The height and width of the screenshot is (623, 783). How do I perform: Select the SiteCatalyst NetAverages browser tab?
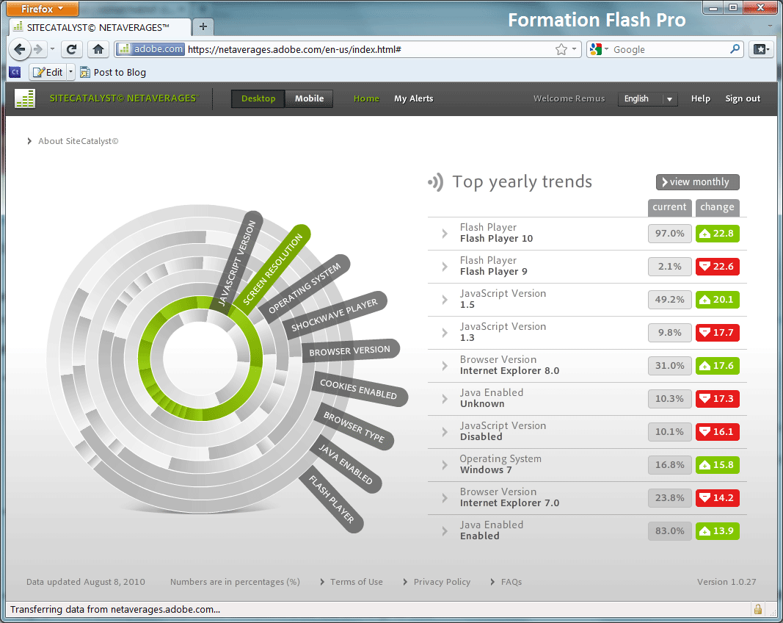(x=100, y=27)
